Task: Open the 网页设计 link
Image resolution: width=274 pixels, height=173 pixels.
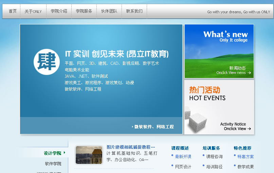Action: point(183,167)
